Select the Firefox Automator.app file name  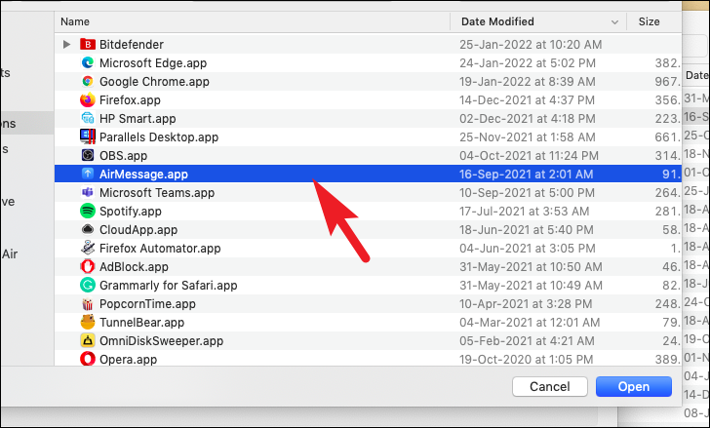tap(160, 249)
